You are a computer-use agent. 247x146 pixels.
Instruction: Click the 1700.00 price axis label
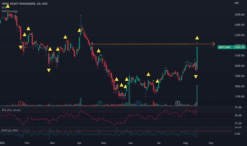pos(239,96)
